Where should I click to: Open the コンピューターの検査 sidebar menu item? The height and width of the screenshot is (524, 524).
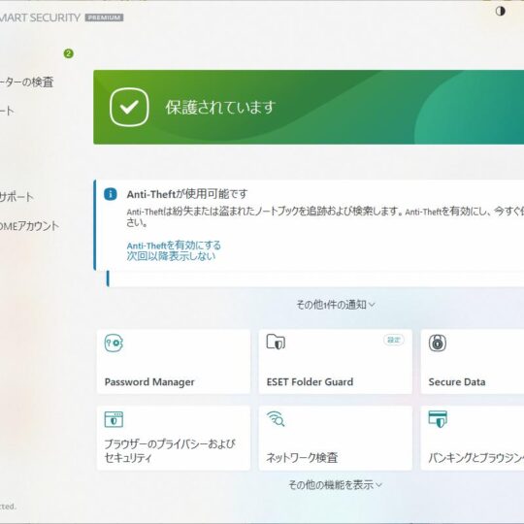point(27,82)
